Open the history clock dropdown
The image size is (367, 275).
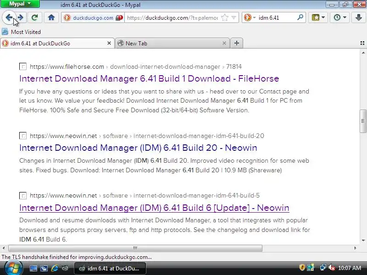(x=339, y=17)
